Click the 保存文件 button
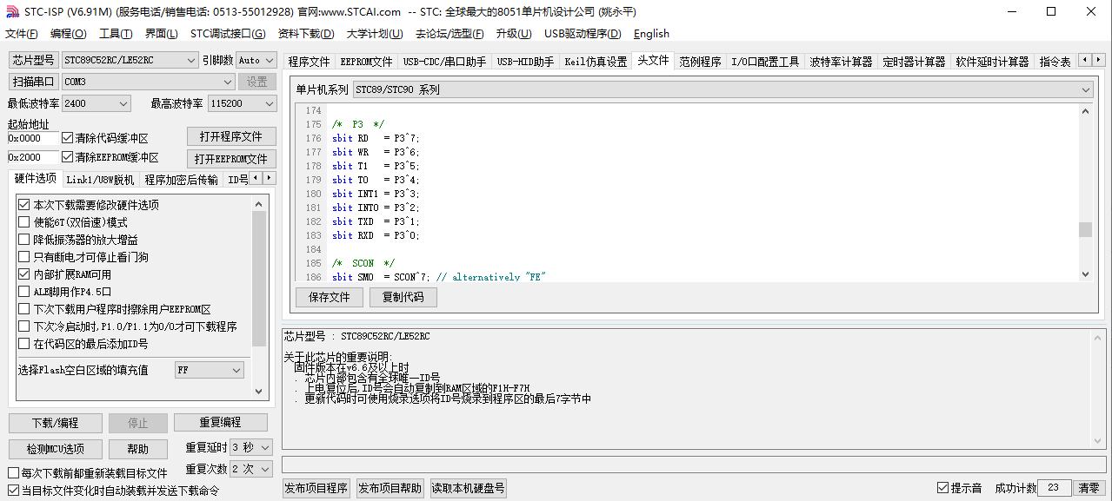 click(x=329, y=297)
